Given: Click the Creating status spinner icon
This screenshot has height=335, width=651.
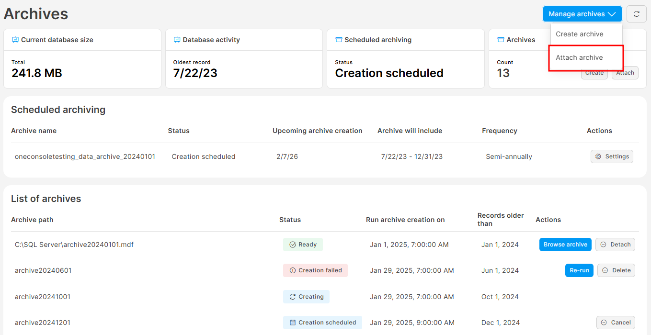Looking at the screenshot, I should 292,297.
